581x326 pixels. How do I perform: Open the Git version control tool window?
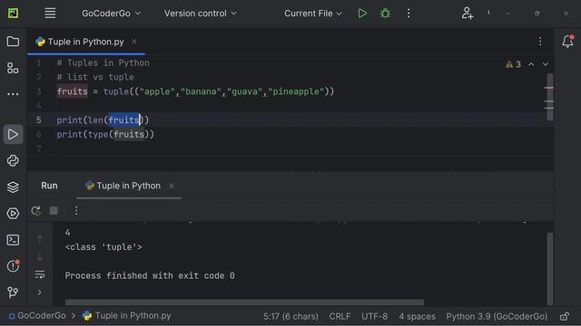13,292
